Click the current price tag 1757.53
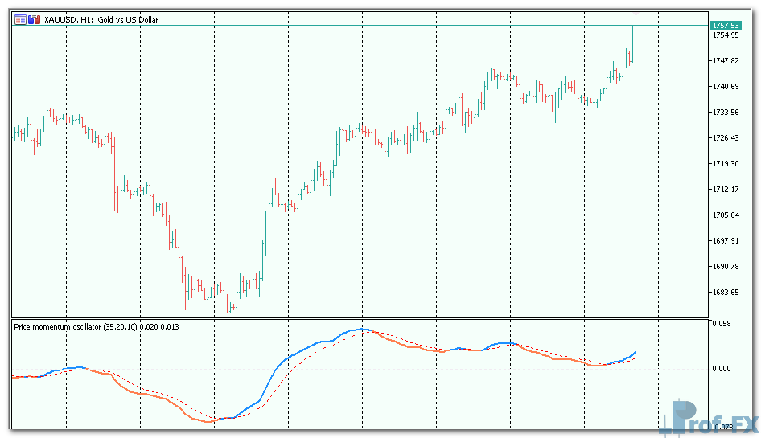 725,27
